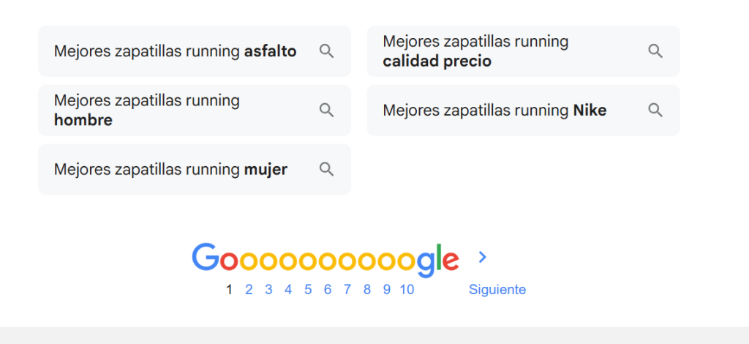Screen dimensions: 749x344
Task: Select 'Mejores zapatillas running mujer' suggestion
Action: (170, 169)
